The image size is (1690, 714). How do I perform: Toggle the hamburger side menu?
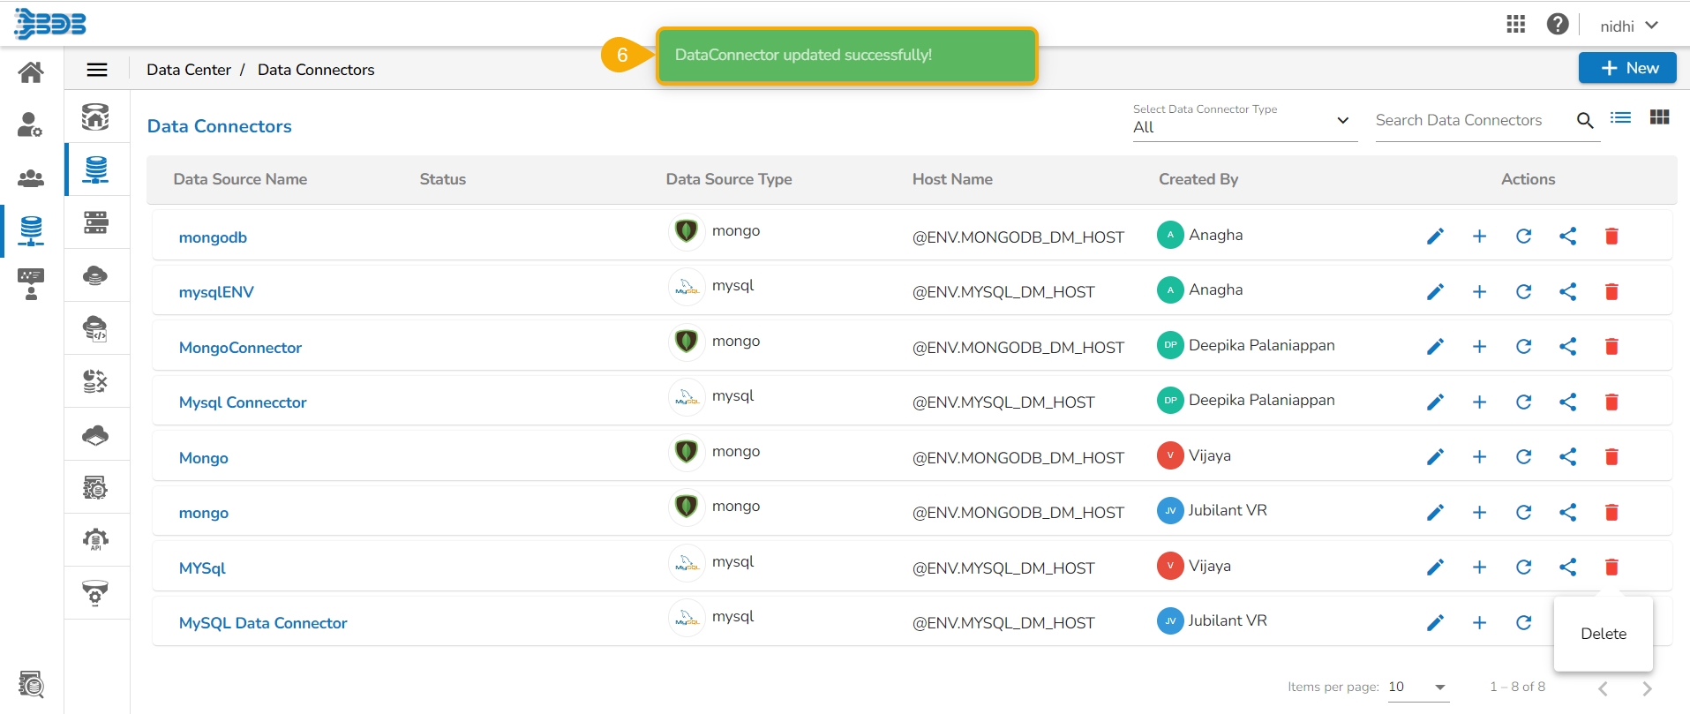tap(97, 70)
